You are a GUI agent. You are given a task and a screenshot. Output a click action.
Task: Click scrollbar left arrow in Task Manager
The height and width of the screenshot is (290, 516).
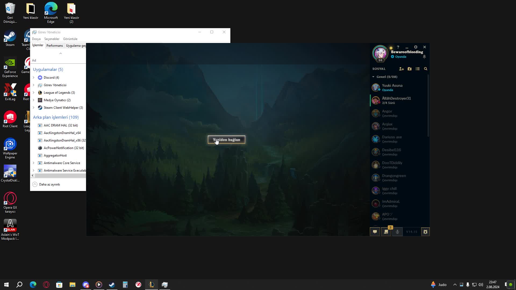[x=33, y=176]
